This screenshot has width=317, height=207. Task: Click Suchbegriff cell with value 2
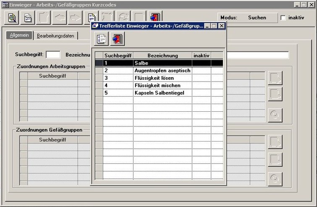click(118, 71)
